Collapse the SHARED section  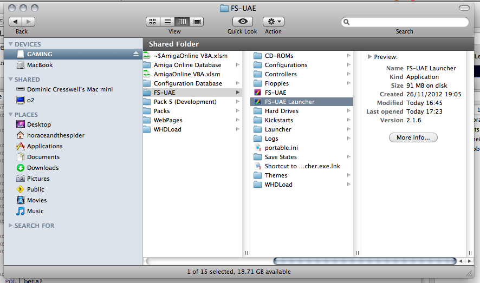10,80
